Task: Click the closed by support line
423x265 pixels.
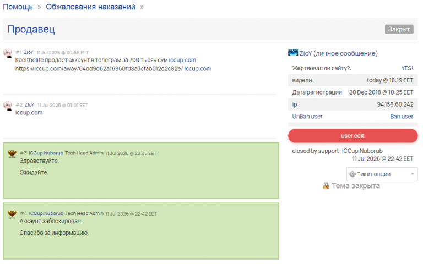Action: click(337, 151)
